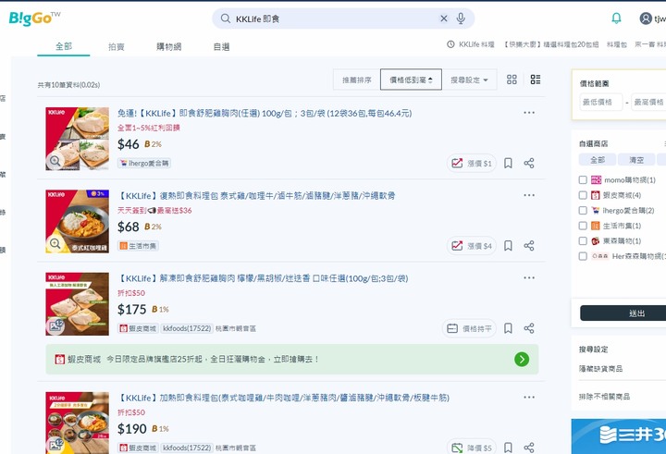Bookmark the $175 chicken breast item
Screen dimensions: 666x454
pyautogui.click(x=508, y=328)
